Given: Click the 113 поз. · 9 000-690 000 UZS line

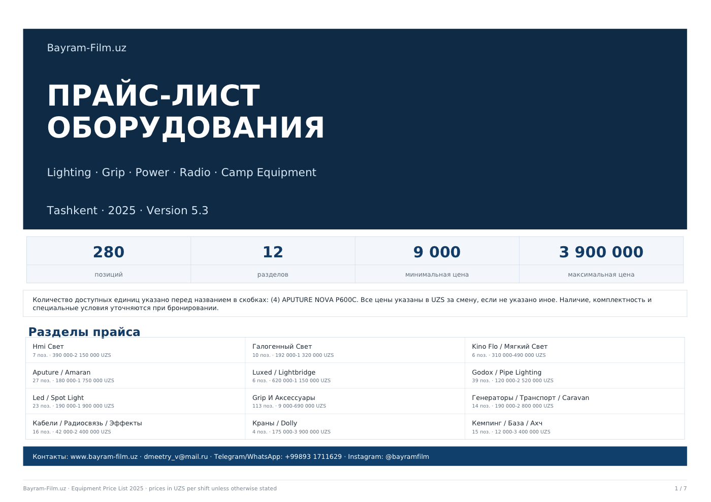Looking at the screenshot, I should (x=289, y=406).
